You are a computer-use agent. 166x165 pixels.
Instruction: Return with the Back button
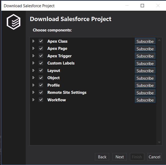pyautogui.click(x=102, y=157)
